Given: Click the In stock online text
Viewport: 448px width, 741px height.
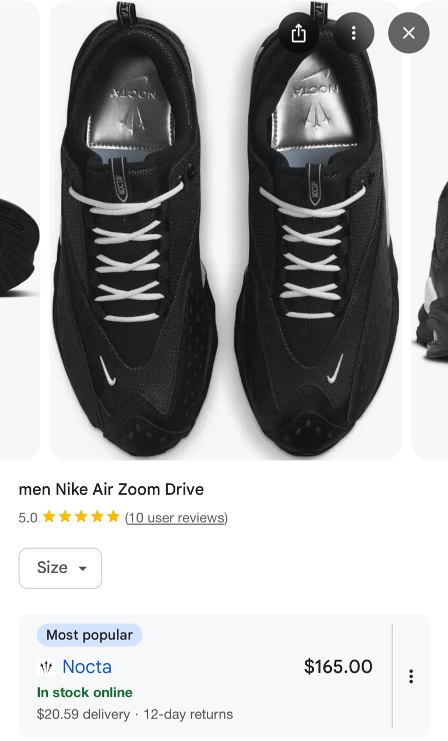Looking at the screenshot, I should click(x=85, y=693).
